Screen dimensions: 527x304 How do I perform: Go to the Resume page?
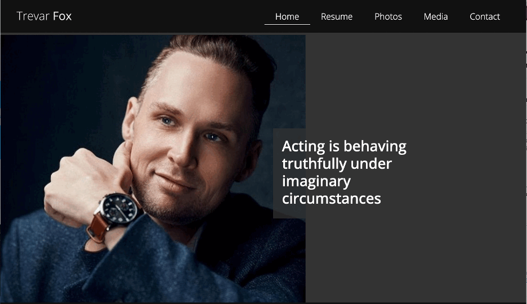pos(337,16)
